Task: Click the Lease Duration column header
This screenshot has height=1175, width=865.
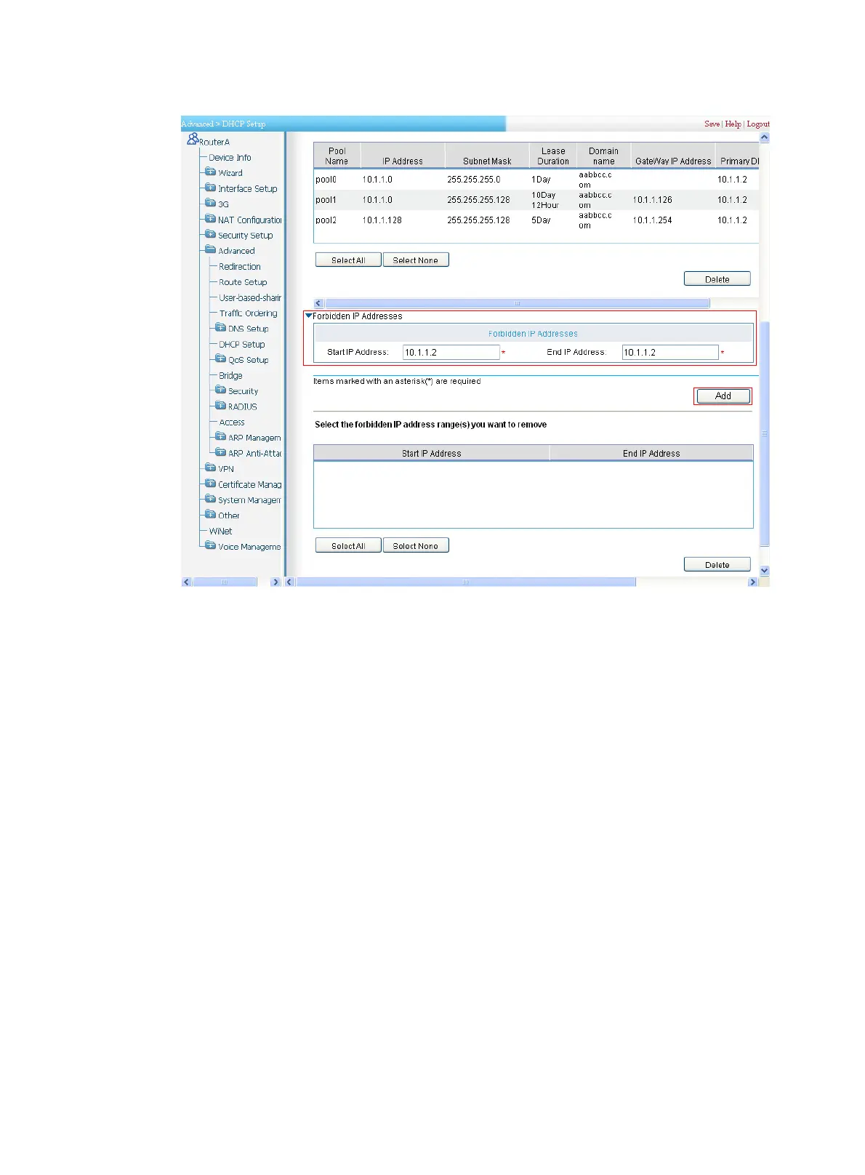Action: (x=553, y=156)
